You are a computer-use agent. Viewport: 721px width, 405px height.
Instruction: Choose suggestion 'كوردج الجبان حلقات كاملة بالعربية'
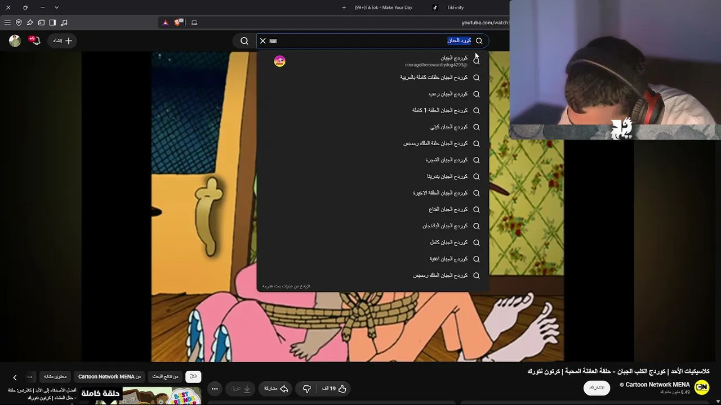372,78
